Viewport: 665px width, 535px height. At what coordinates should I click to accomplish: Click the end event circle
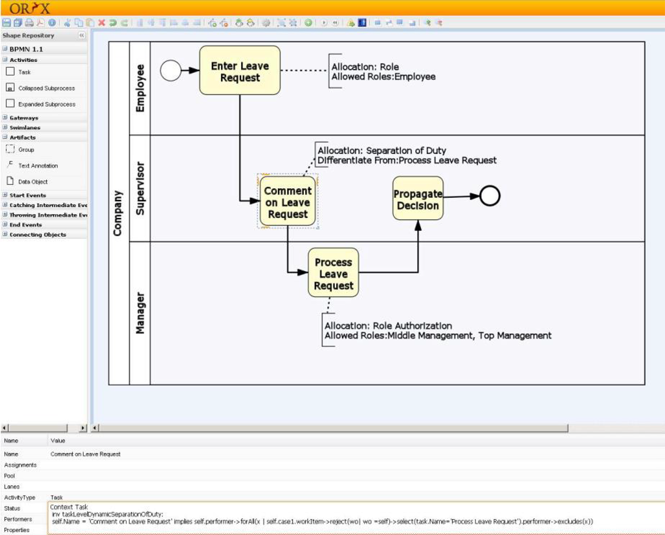coord(490,196)
